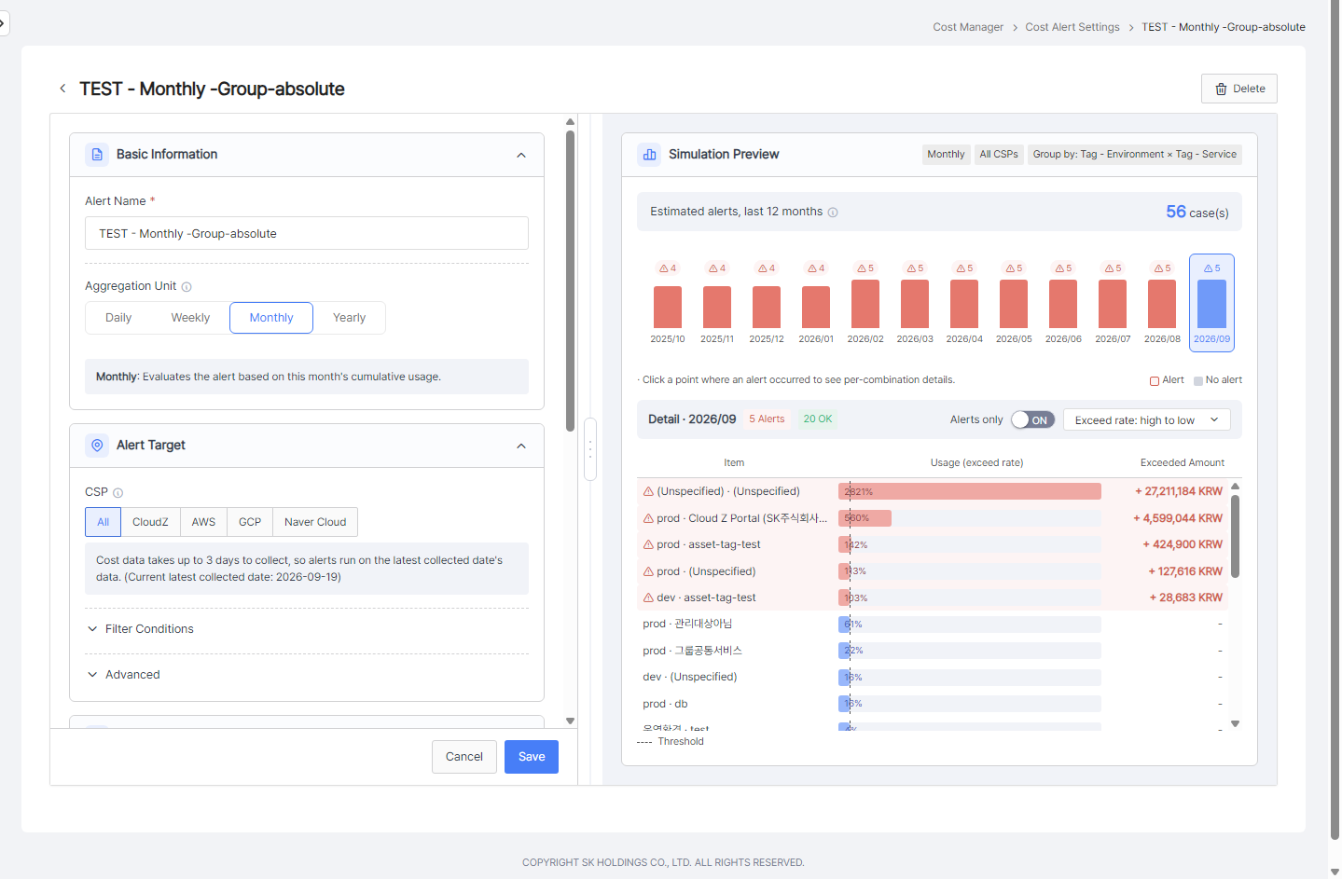Click the Aggregation Unit info icon

coord(187,287)
